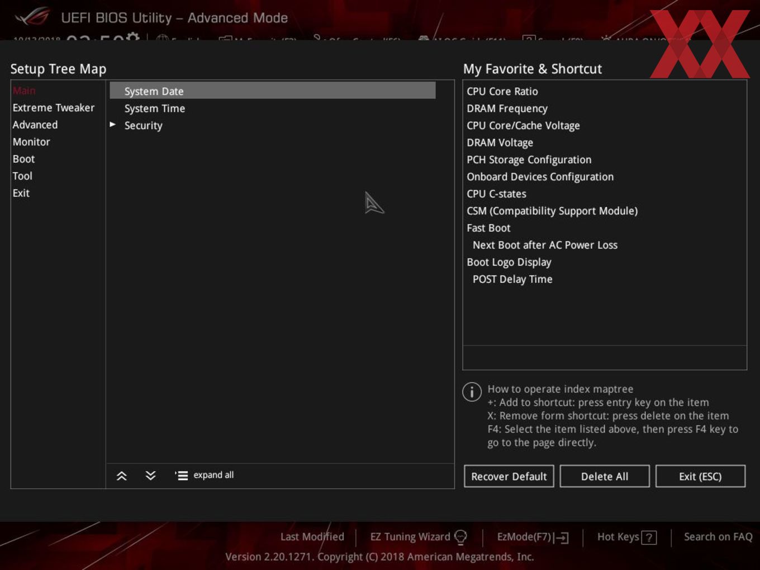Select Advanced in the tree map

click(x=35, y=125)
